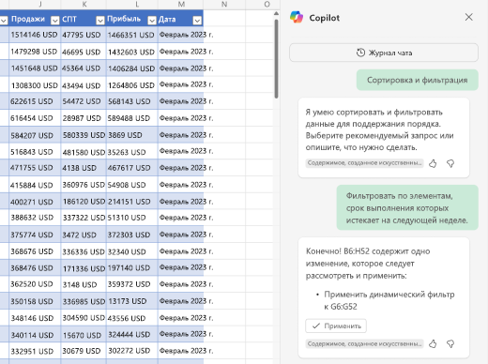Like the sorting and filtering response
Image resolution: width=488 pixels, height=364 pixels.
433,163
